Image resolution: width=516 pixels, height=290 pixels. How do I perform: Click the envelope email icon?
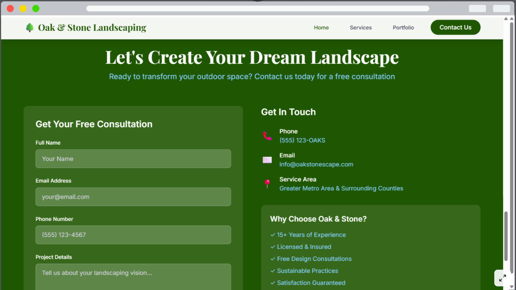point(267,160)
